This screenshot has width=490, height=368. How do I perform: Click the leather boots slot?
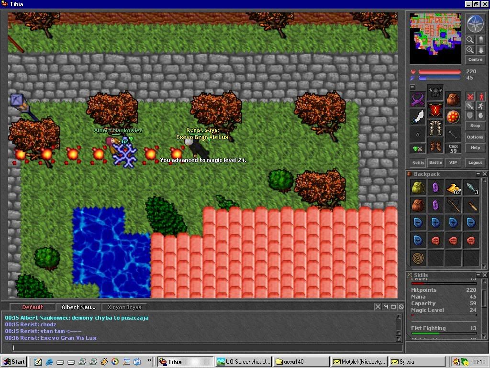435,146
